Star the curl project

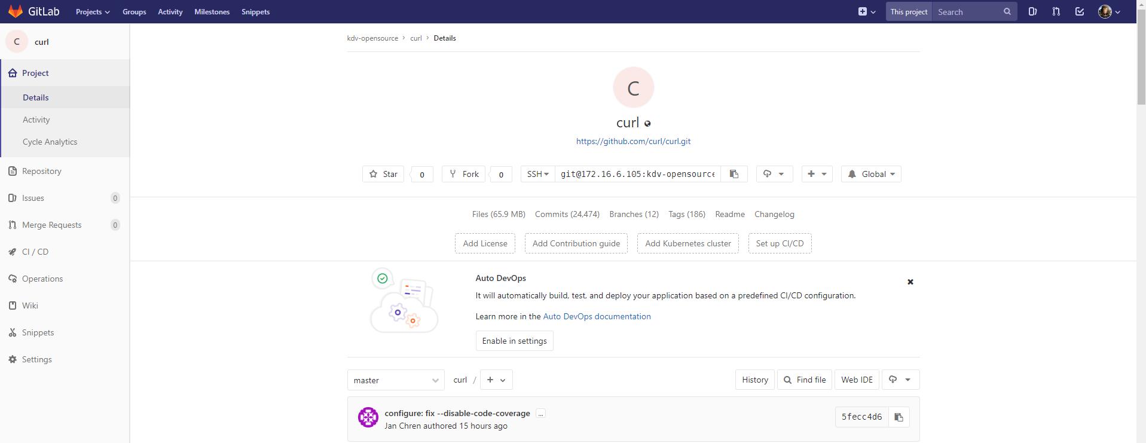(383, 174)
